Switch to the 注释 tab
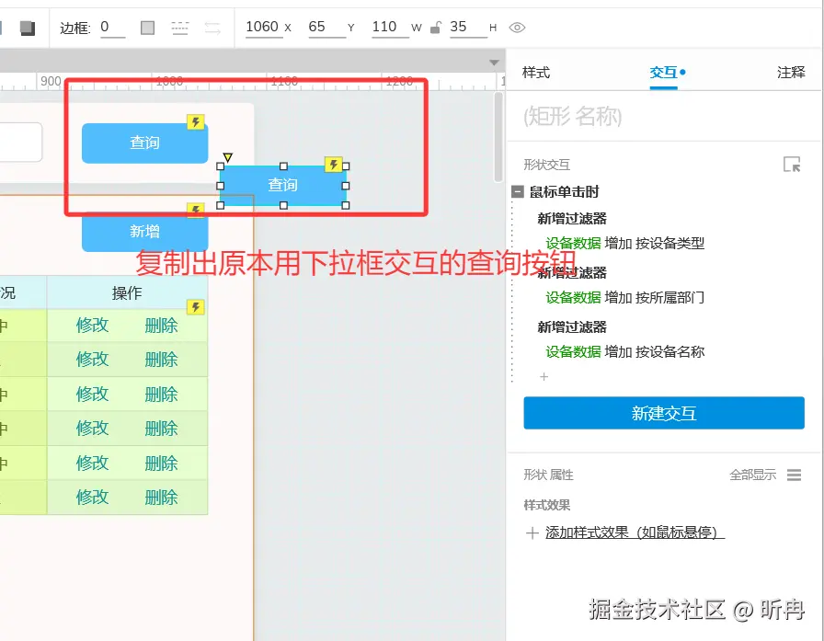Viewport: 824px width, 641px height. [791, 73]
